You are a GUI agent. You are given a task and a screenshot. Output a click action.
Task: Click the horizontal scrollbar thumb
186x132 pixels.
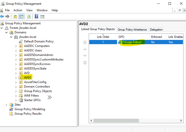click(116, 120)
